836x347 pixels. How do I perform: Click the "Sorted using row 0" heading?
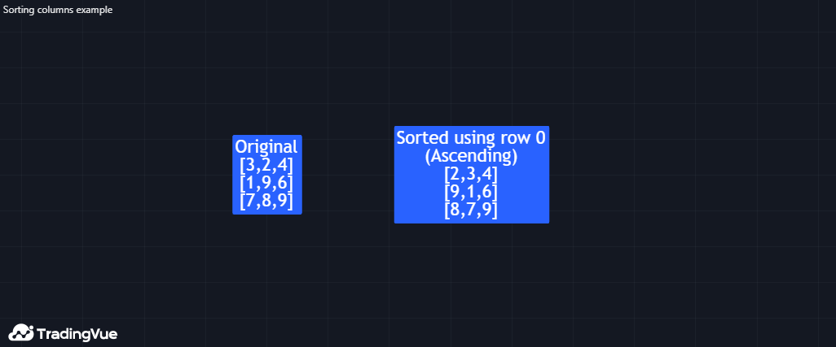click(x=471, y=138)
